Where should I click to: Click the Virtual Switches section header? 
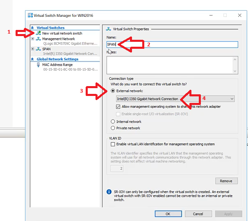[x=50, y=28]
